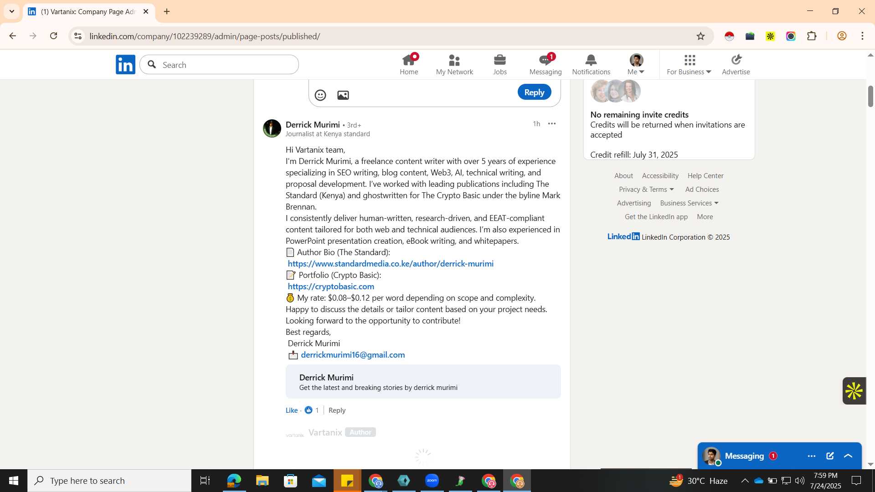Open new browser tab
This screenshot has width=875, height=492.
(x=167, y=11)
